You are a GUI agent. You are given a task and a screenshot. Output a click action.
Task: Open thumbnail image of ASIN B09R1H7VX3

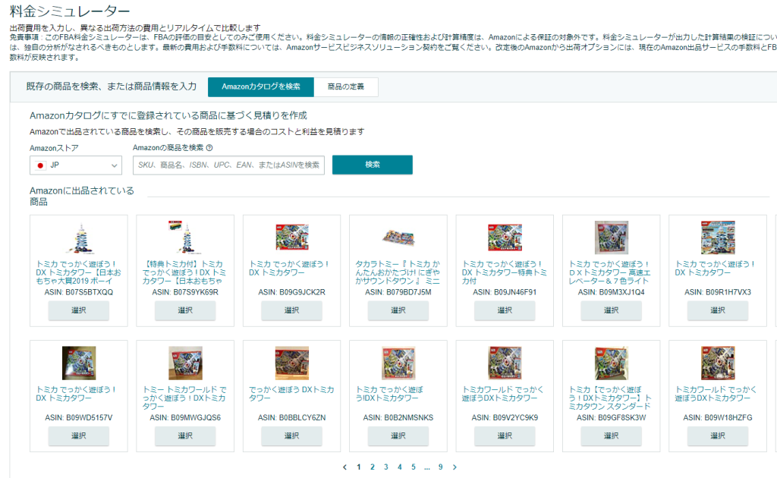coord(718,237)
